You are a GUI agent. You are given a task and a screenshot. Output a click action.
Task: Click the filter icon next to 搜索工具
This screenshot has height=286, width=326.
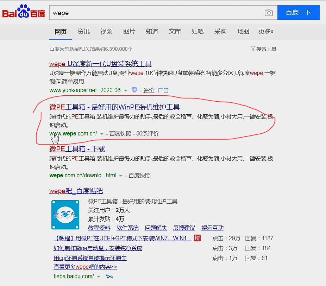253,49
